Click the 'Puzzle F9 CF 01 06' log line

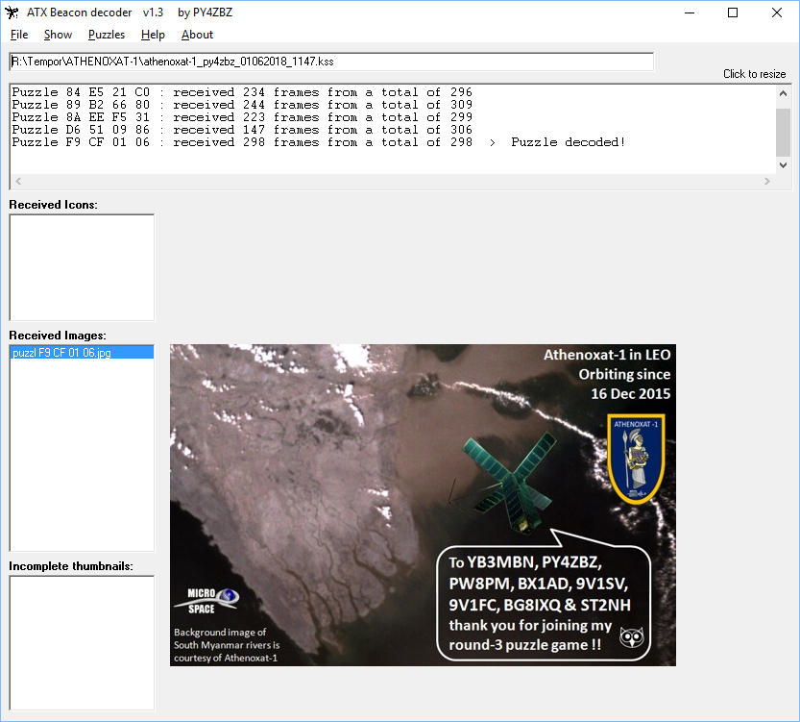[x=319, y=142]
